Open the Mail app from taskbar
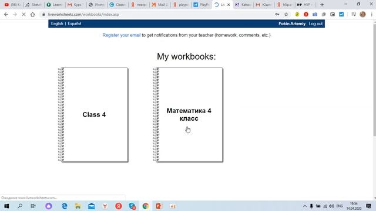 click(x=92, y=206)
